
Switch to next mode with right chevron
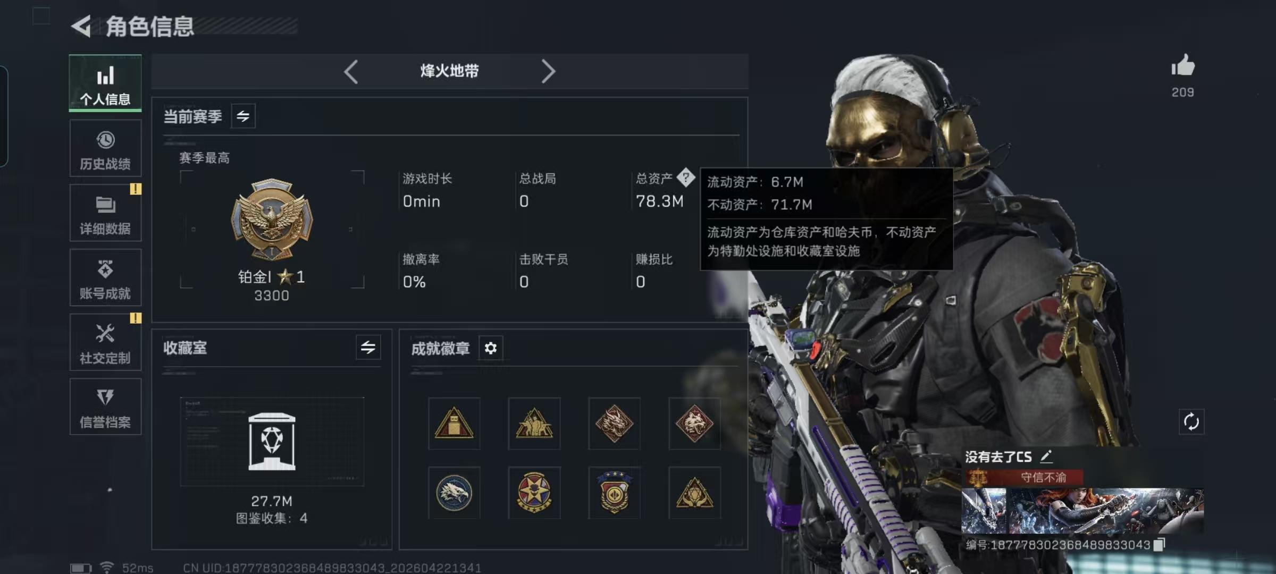(548, 71)
